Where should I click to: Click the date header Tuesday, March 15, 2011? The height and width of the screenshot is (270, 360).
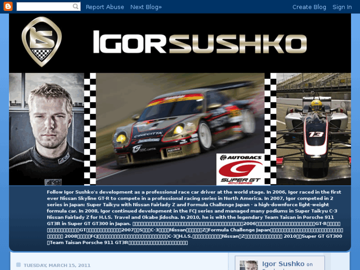click(57, 266)
